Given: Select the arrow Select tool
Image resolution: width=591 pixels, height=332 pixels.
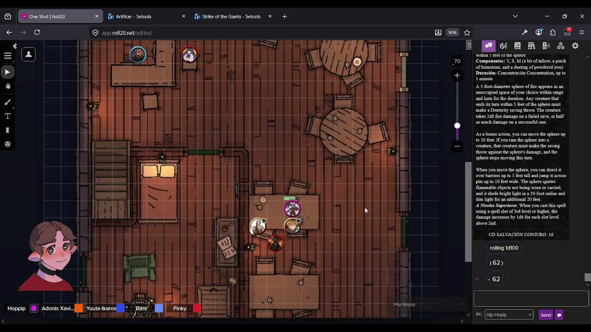Looking at the screenshot, I should 7,72.
